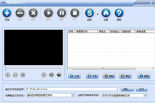Screen dimensions: 155x103
Task: Click the 当前时间 column header
Action: point(128,31)
